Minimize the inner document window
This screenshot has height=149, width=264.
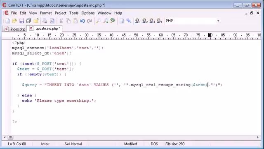[246, 13]
